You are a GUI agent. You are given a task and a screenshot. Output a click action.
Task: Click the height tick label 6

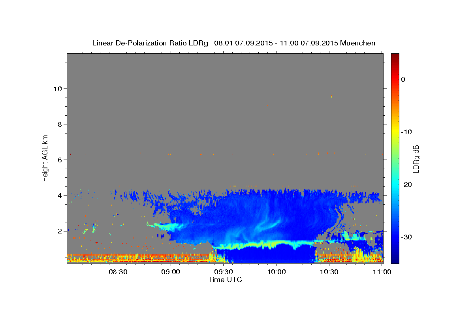[59, 160]
